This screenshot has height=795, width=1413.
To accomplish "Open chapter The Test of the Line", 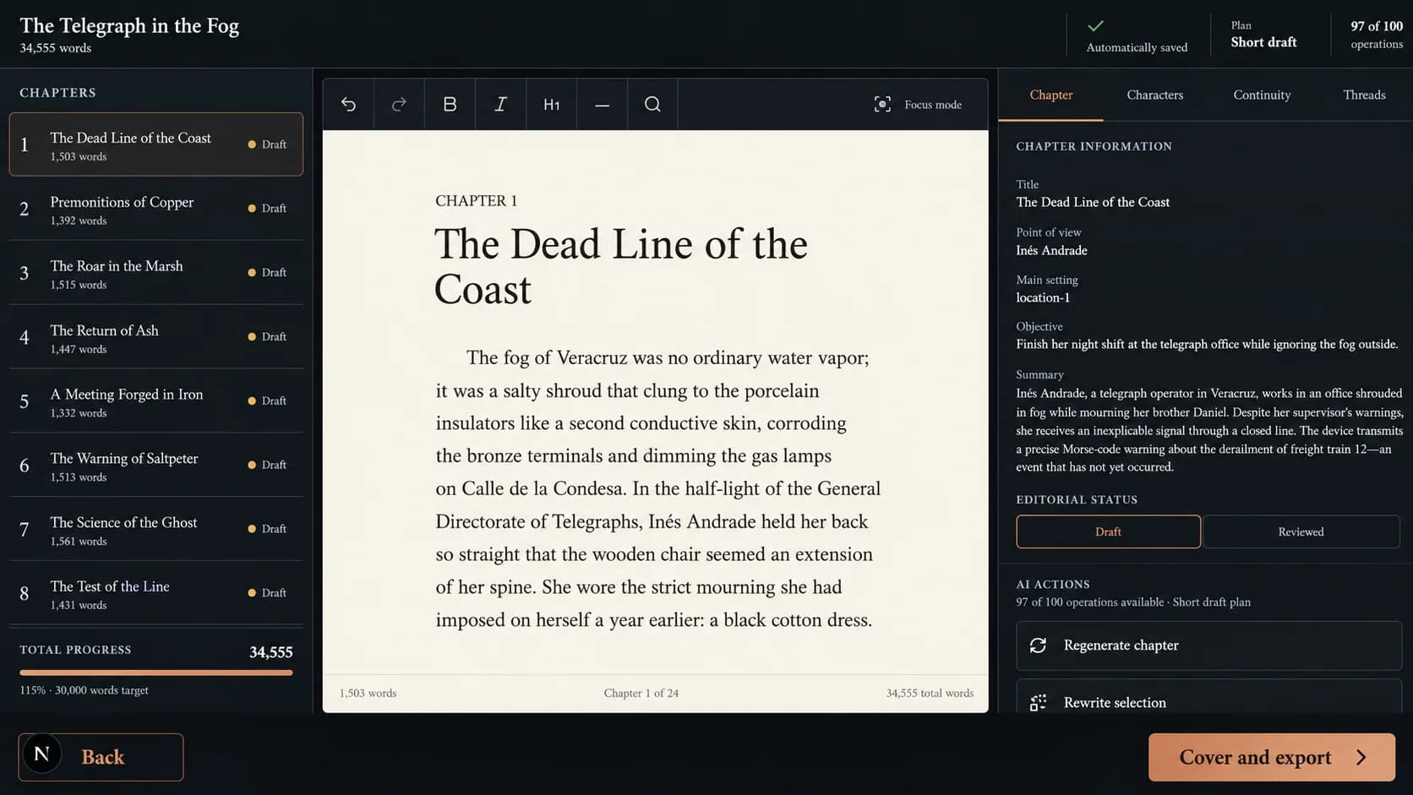I will click(156, 593).
